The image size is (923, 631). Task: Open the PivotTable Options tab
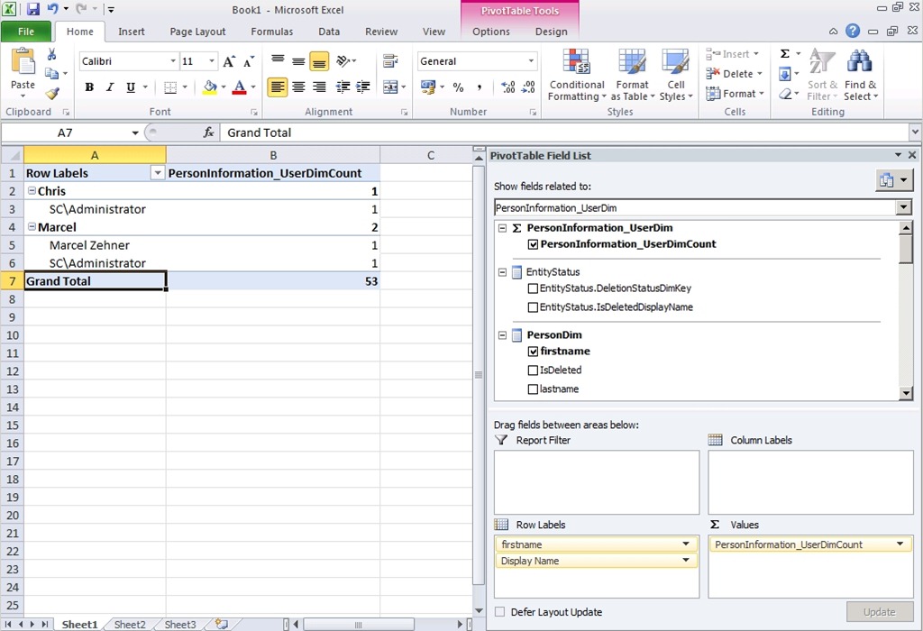(x=491, y=32)
